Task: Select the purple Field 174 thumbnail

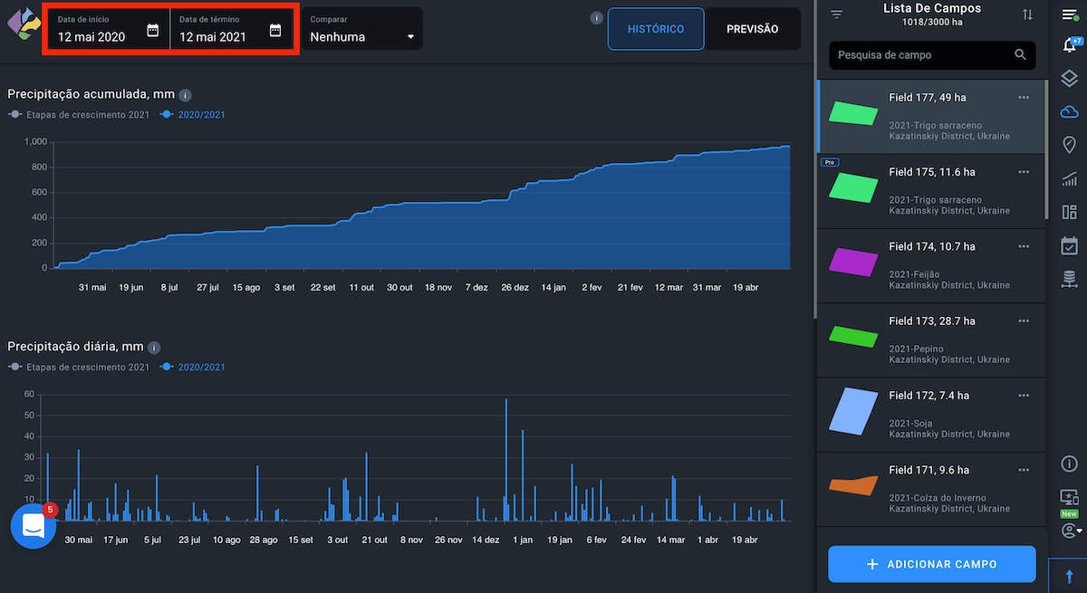Action: pyautogui.click(x=853, y=262)
